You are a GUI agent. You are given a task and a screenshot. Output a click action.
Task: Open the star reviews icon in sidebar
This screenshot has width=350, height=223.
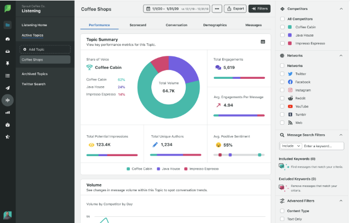tap(8, 137)
